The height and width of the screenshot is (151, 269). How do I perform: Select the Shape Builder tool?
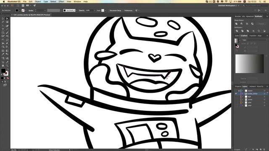pos(3,47)
